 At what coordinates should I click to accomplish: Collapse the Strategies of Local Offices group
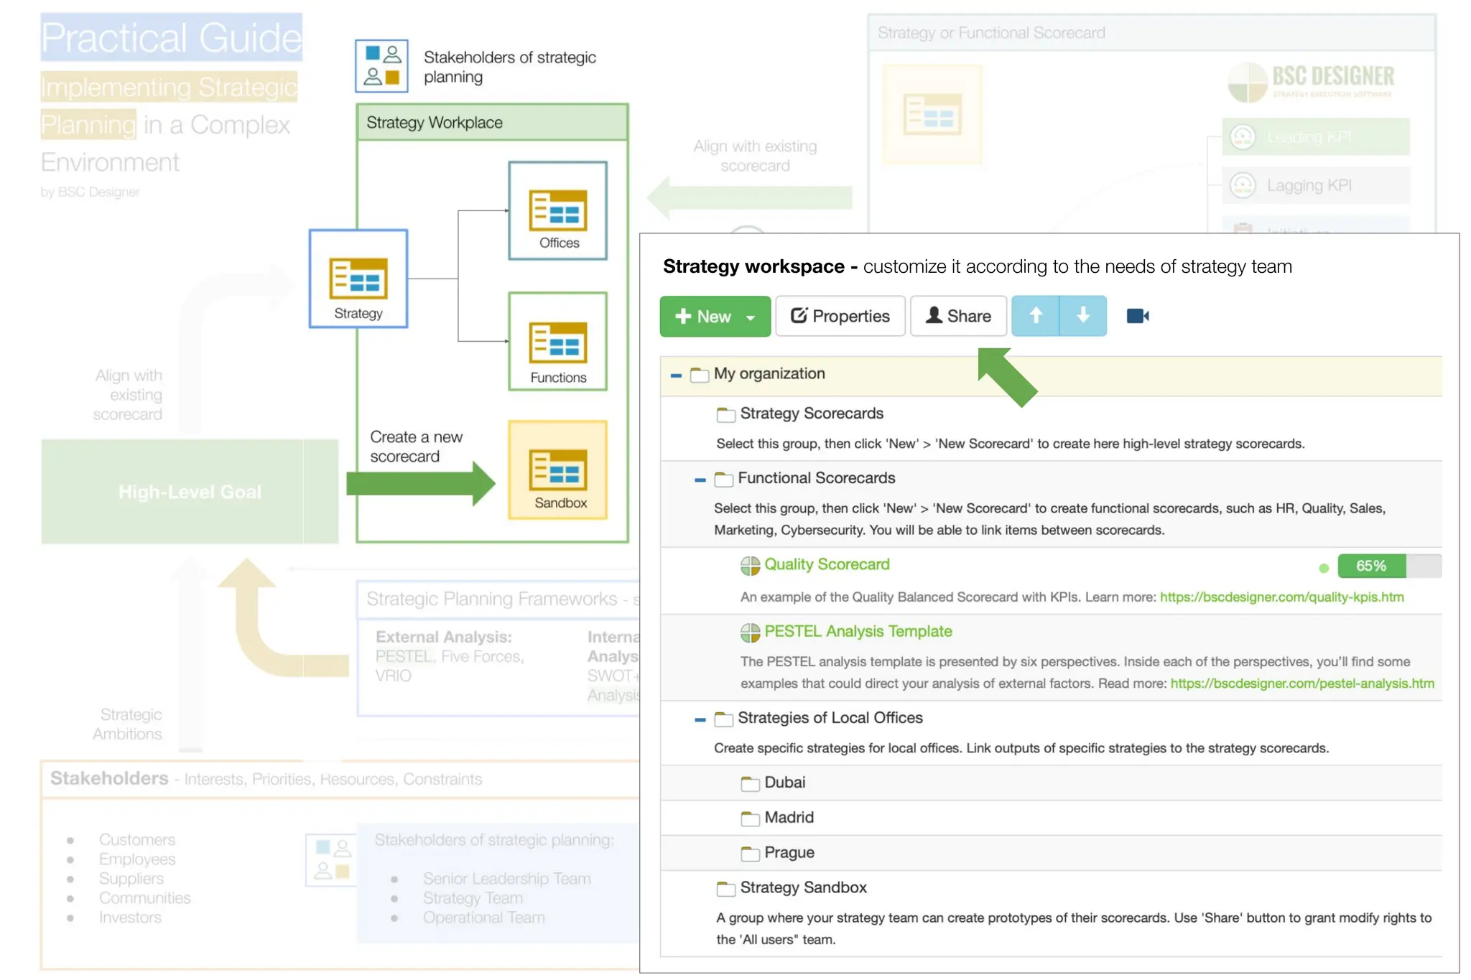[x=700, y=719]
